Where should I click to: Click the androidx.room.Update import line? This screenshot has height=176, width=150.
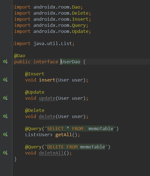[53, 31]
